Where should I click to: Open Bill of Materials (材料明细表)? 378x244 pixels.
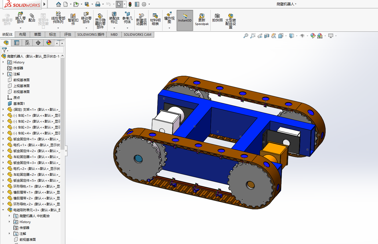[155, 19]
